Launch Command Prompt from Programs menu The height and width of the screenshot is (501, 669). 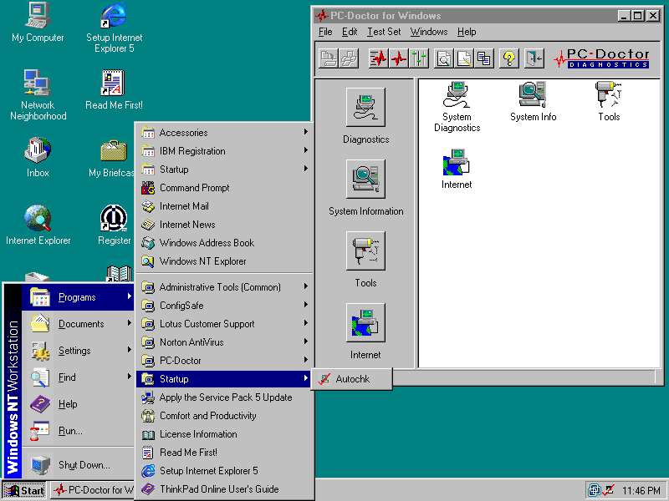224,187
